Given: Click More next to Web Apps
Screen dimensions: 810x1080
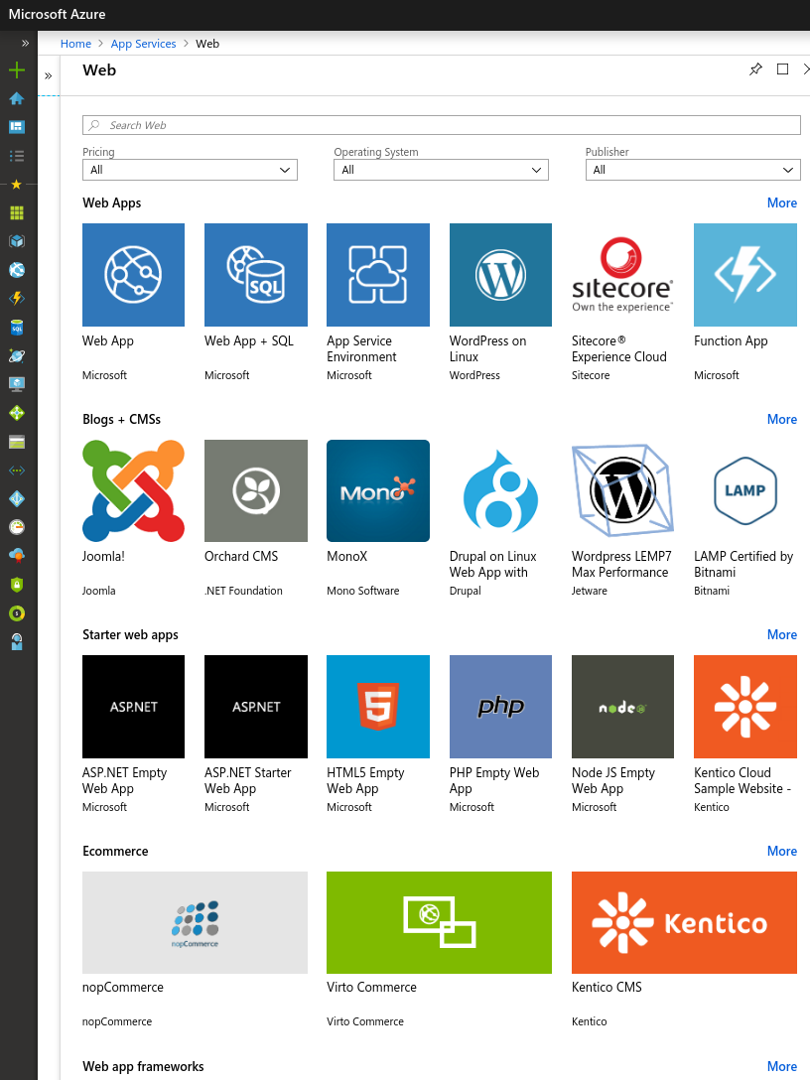Looking at the screenshot, I should point(782,202).
